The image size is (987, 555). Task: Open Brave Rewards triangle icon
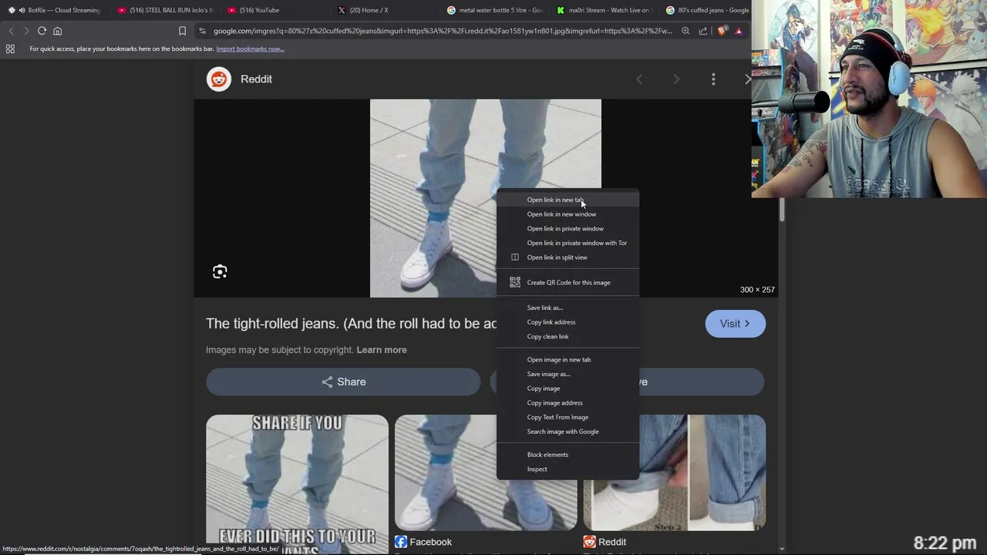tap(739, 31)
